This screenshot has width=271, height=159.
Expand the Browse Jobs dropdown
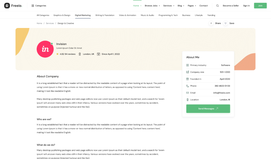click(x=152, y=5)
